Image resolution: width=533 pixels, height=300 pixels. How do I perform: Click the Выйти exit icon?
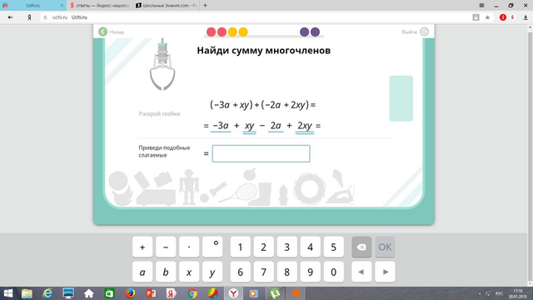(424, 32)
